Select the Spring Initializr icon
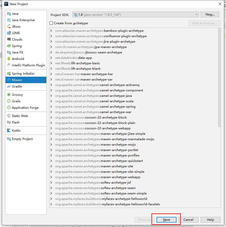The image size is (226, 227). [x=9, y=74]
